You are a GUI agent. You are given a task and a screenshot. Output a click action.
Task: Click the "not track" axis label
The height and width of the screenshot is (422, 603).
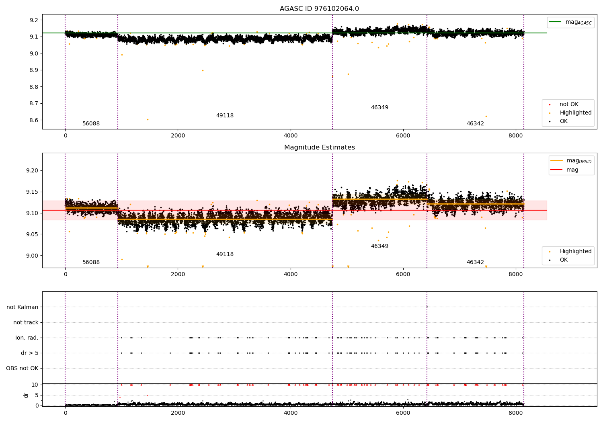pos(26,323)
